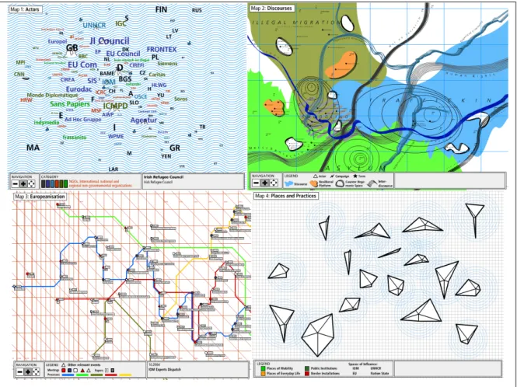Select the indymedia actor label

pos(47,122)
